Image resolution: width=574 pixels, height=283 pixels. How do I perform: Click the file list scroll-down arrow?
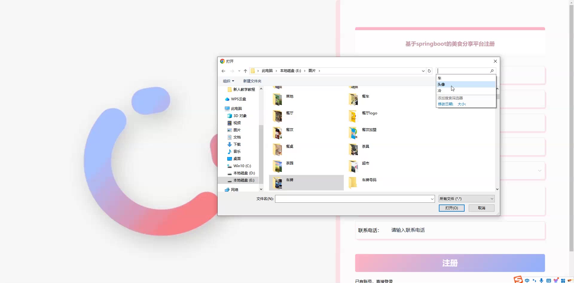pyautogui.click(x=497, y=189)
